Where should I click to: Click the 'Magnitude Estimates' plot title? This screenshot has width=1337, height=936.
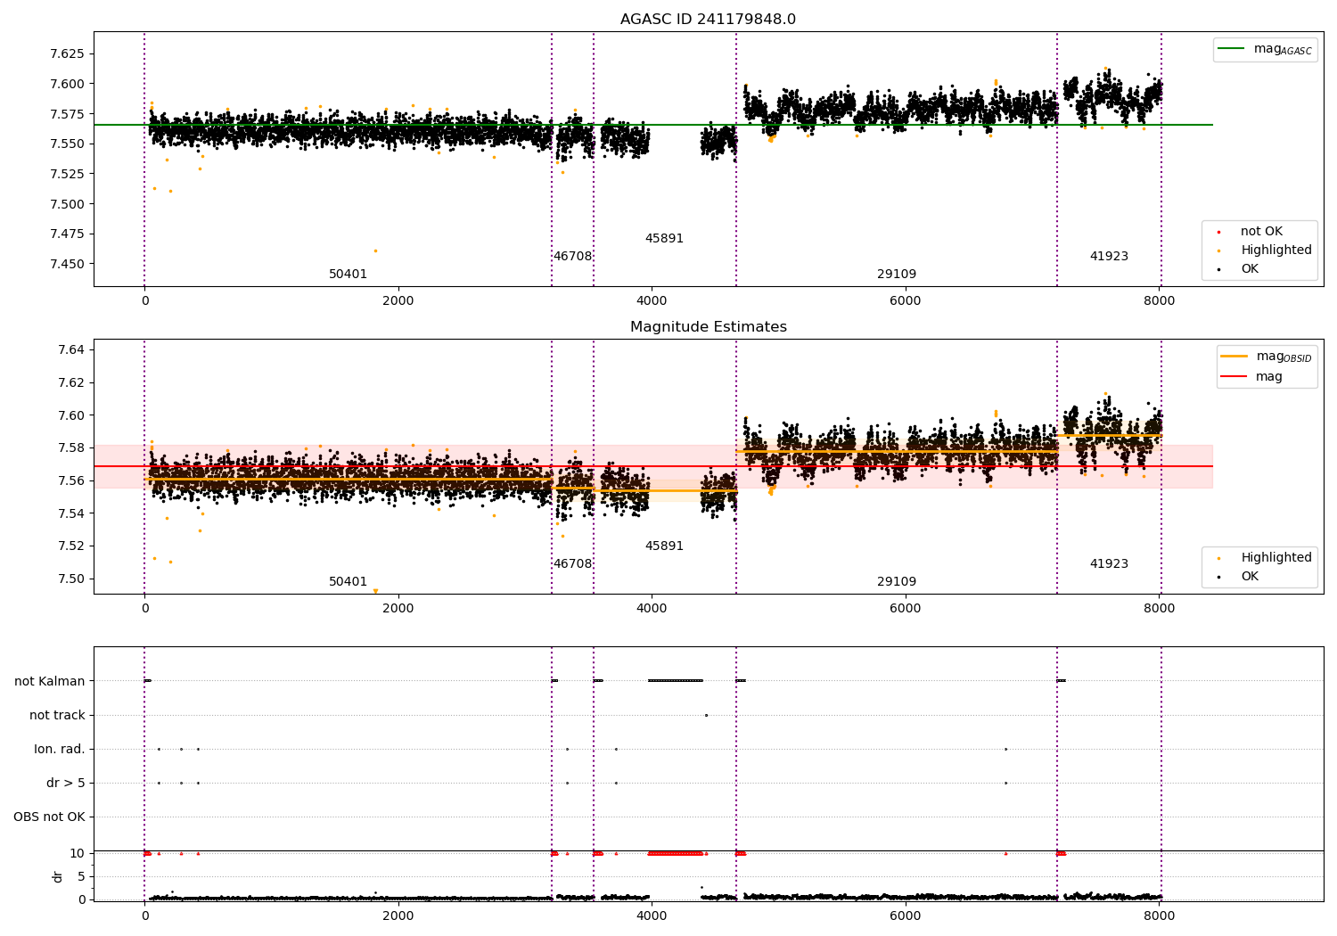708,327
